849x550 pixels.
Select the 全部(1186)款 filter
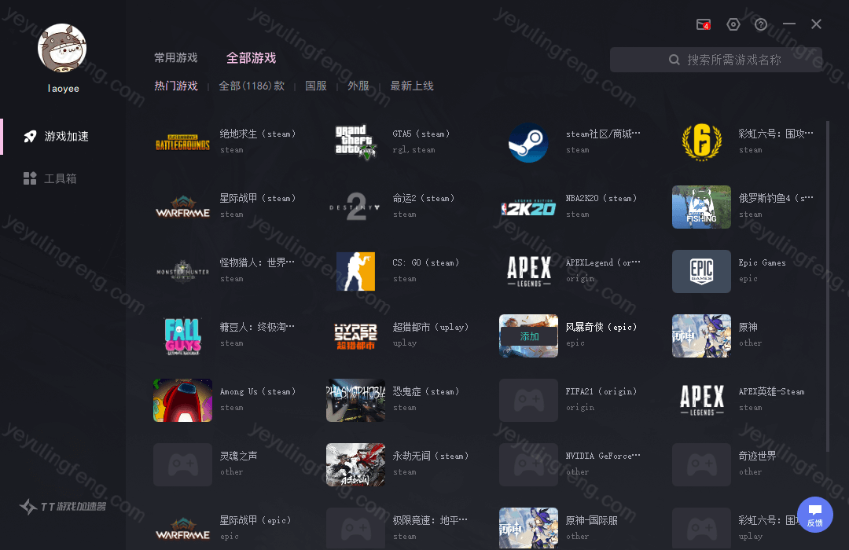(x=252, y=86)
